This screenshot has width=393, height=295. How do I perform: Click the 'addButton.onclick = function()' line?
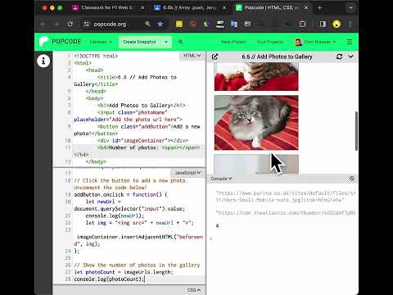(120, 194)
